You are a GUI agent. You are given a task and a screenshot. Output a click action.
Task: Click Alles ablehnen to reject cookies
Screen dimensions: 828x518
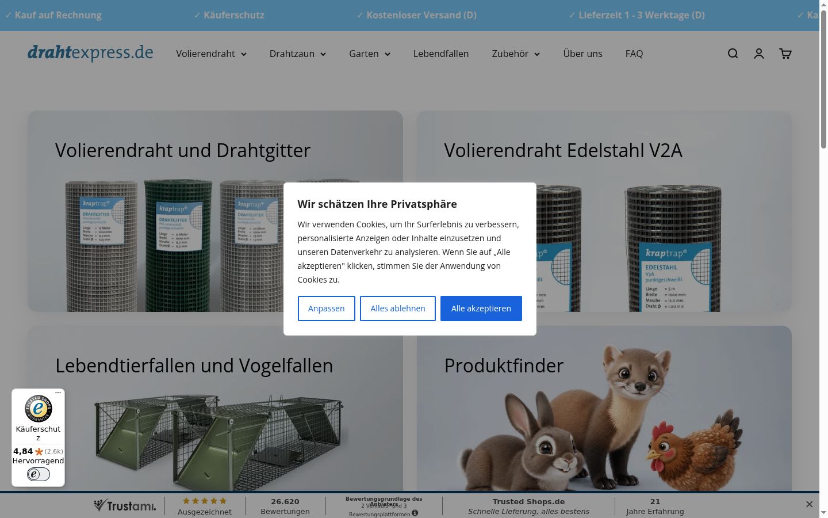398,308
